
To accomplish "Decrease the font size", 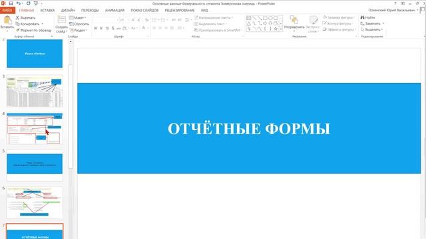I will [x=139, y=20].
